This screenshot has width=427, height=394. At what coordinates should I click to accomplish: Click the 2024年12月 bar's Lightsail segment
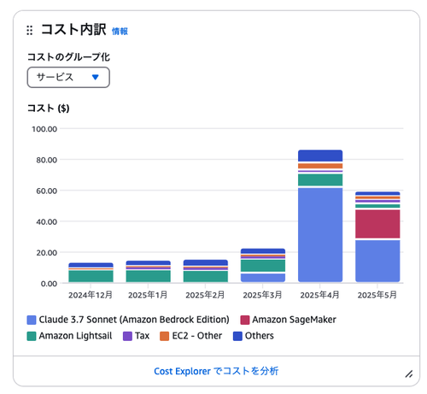(x=91, y=276)
